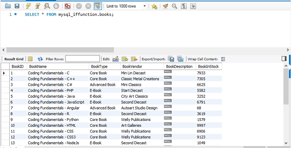
Task: Import records from file icon
Action: coord(180,59)
